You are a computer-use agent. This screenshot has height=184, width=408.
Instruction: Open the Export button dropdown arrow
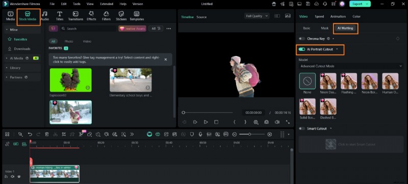367,4
